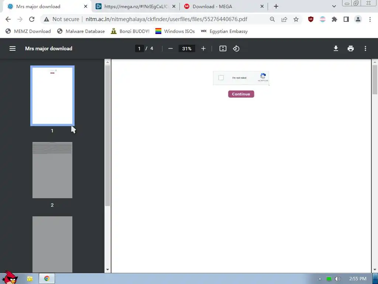This screenshot has width=378, height=284.
Task: Click thumbnail panel scroll down arrow
Action: tap(107, 270)
